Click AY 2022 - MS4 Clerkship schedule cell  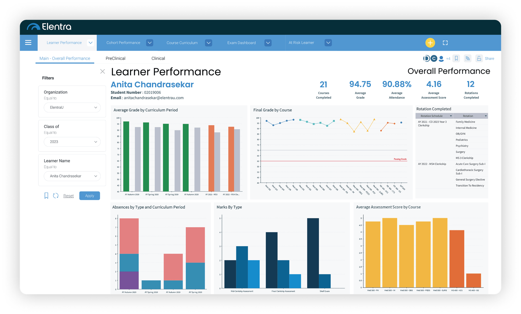pyautogui.click(x=432, y=164)
